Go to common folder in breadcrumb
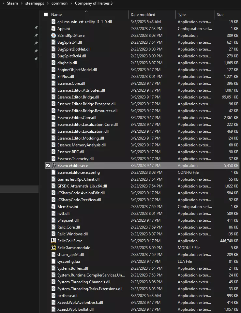This screenshot has width=241, height=313. click(x=59, y=3)
